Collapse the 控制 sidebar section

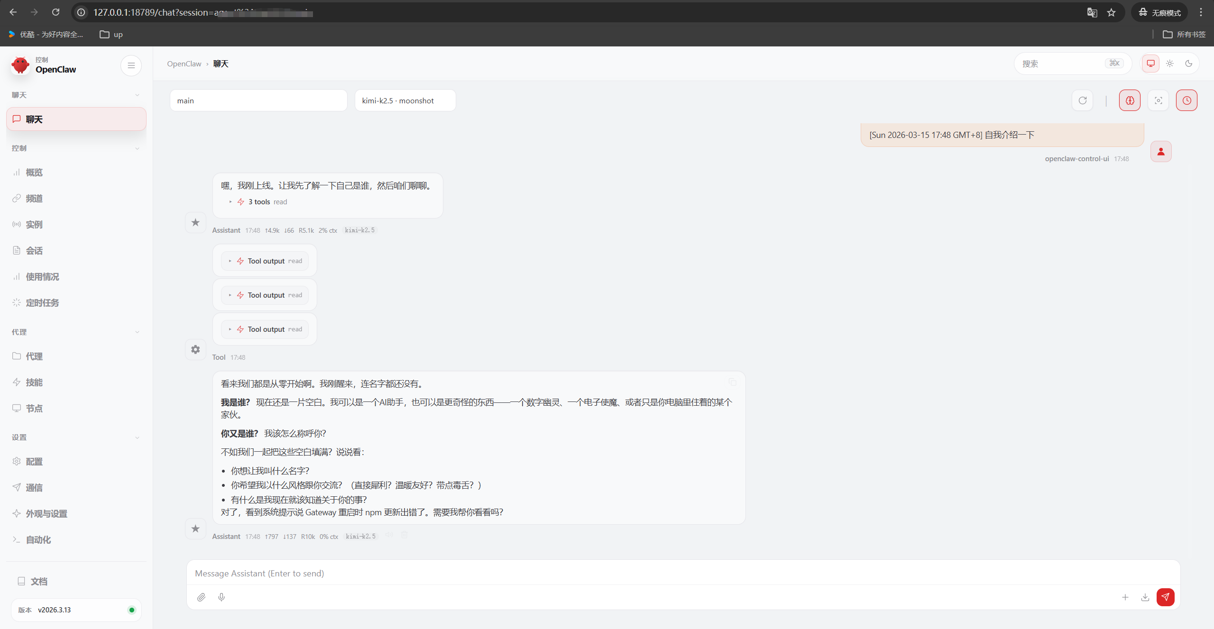[x=76, y=148]
